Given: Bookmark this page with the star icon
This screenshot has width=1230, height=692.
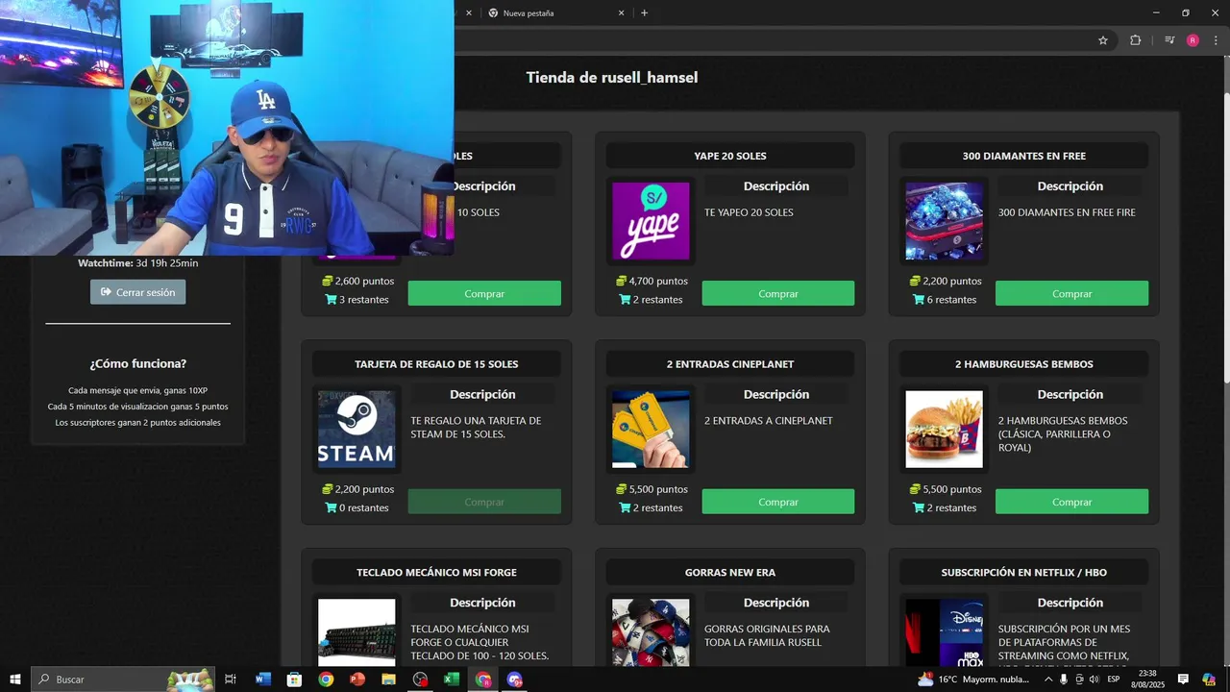Looking at the screenshot, I should click(1103, 40).
